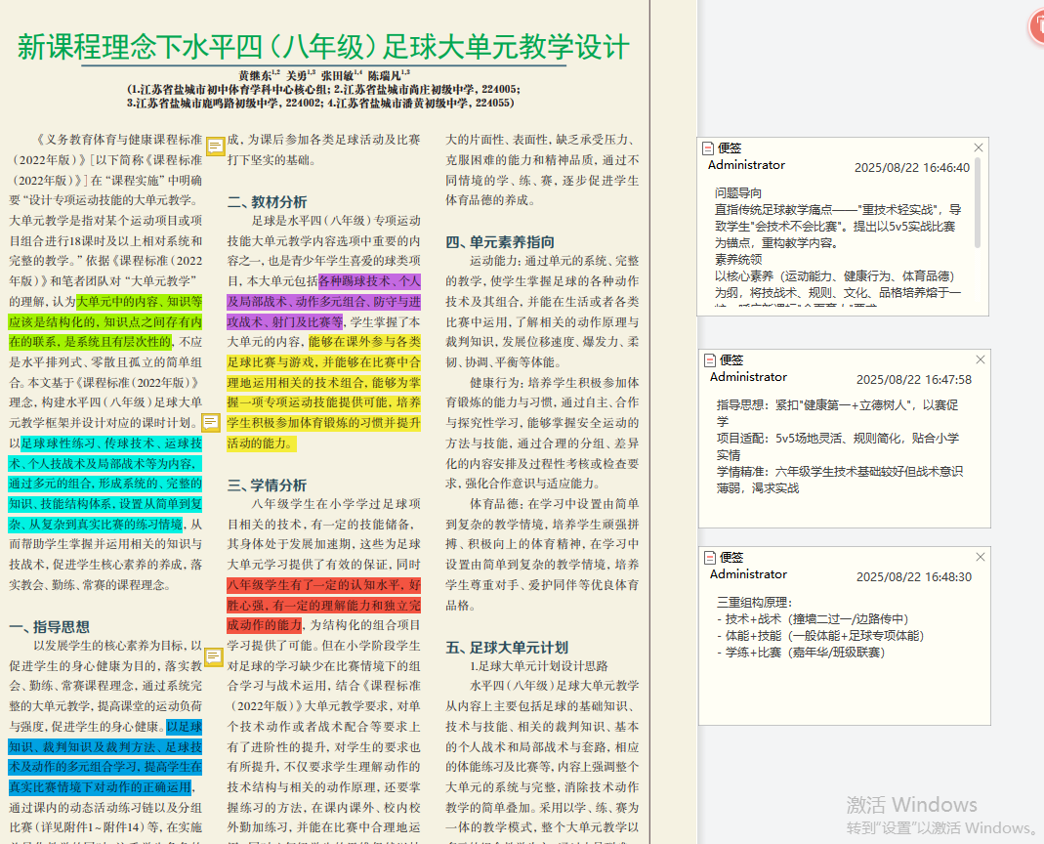This screenshot has width=1044, height=844.
Task: Click the timestamp "2025/08/22 16:46:40"
Action: pyautogui.click(x=911, y=167)
